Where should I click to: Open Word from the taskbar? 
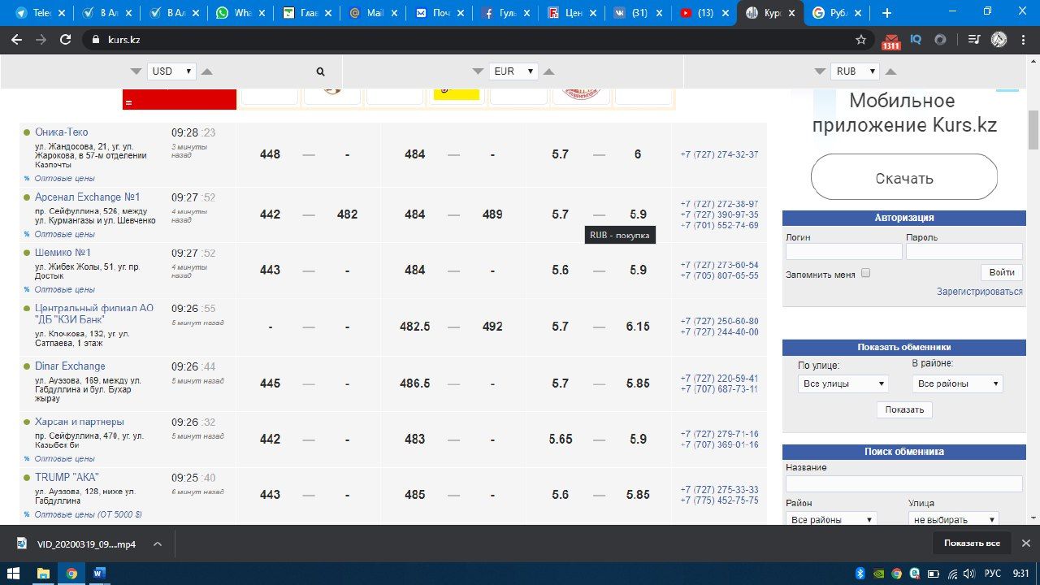point(98,574)
